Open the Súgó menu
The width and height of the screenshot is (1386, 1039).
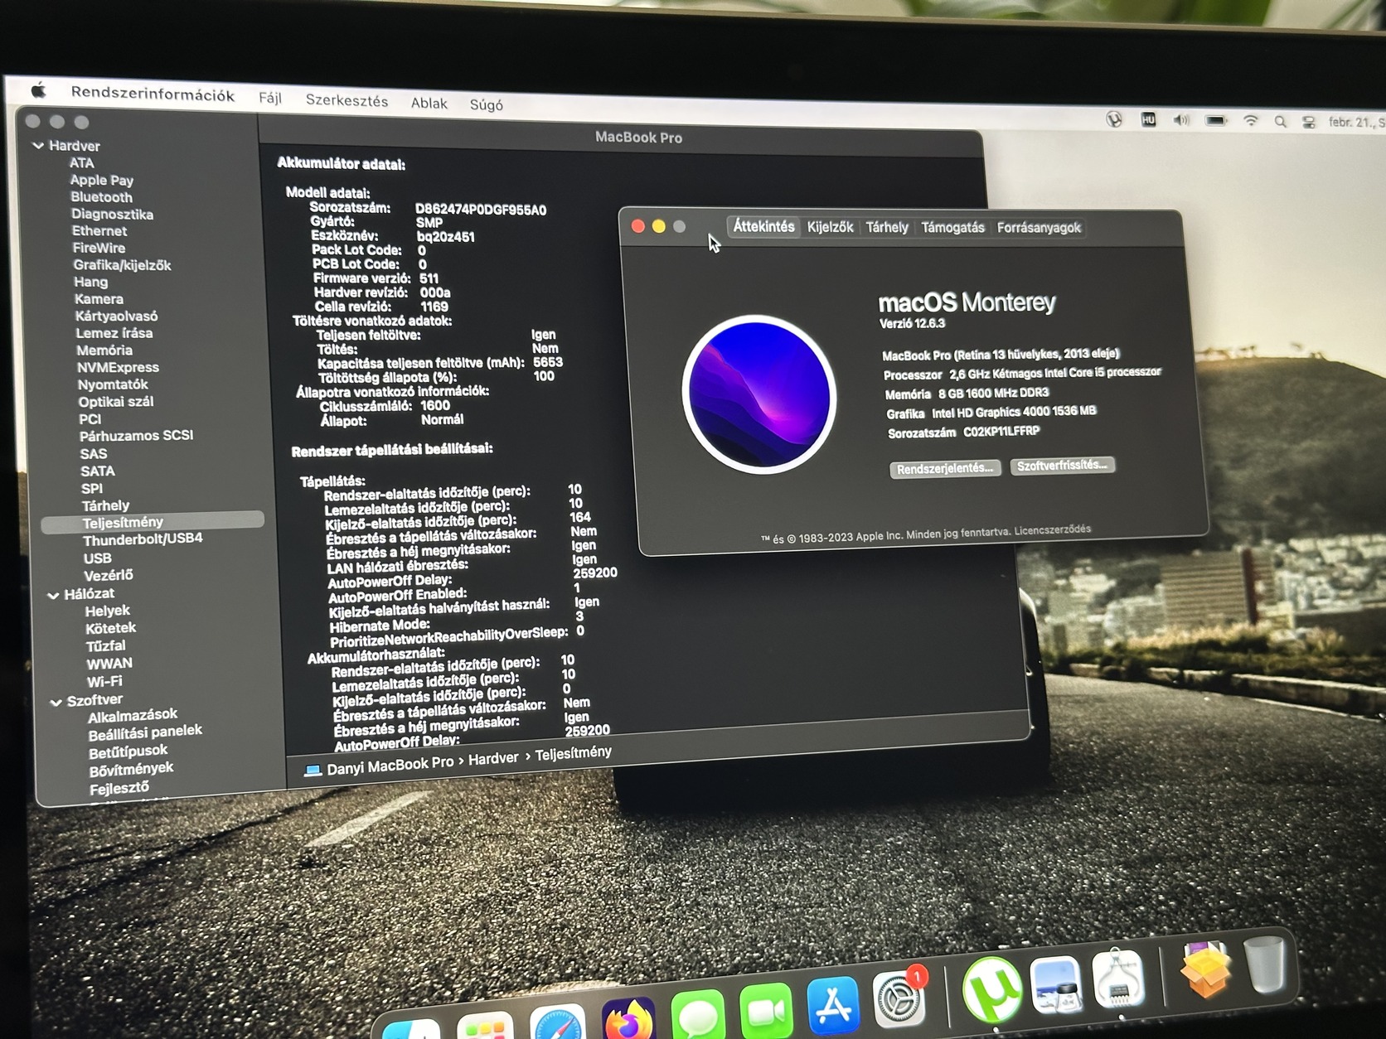pos(487,104)
